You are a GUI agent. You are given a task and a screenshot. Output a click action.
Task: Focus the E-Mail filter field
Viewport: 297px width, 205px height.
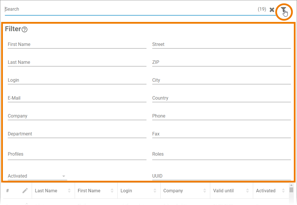point(77,98)
